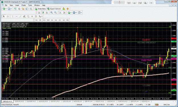Click the Profiles icon
Viewport: 178px width, 107px height.
pos(9,9)
